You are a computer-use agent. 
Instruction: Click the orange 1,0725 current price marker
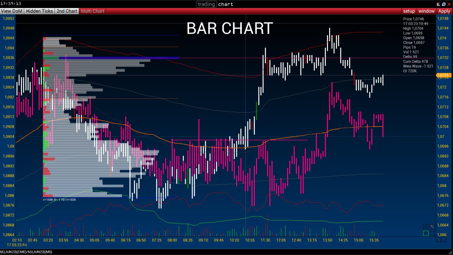443,75
